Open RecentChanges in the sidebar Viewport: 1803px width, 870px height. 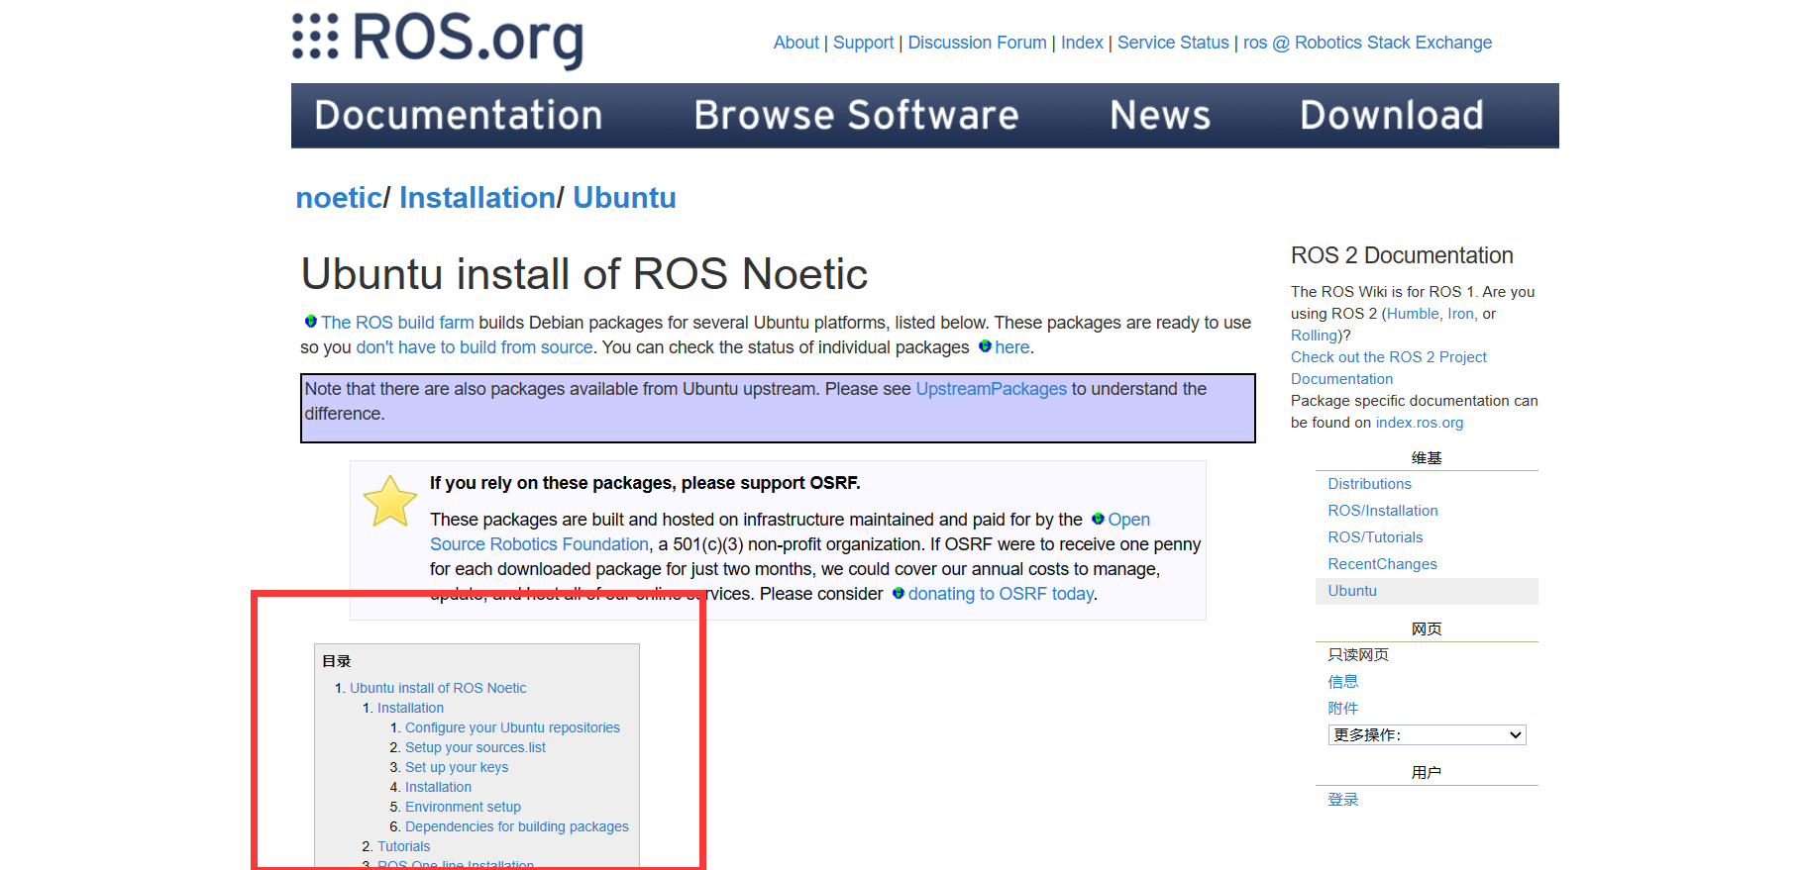tap(1382, 564)
